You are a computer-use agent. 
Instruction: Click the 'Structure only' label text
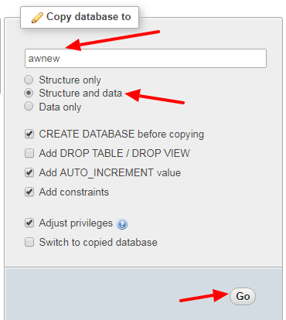click(70, 80)
